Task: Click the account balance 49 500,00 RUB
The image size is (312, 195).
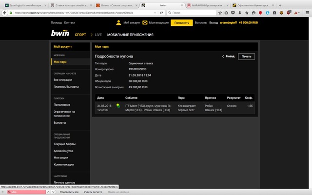Action: pyautogui.click(x=248, y=23)
